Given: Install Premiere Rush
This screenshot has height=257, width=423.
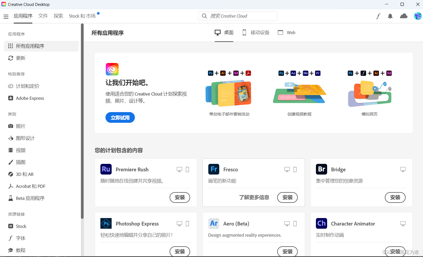Looking at the screenshot, I should click(x=180, y=197).
